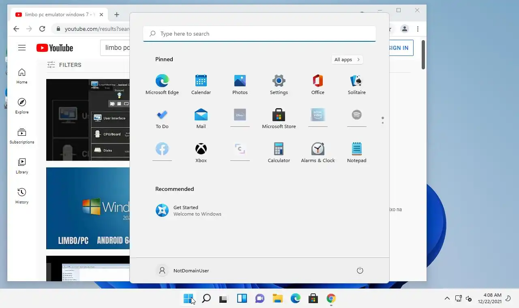This screenshot has height=308, width=519.
Task: Open File Explorer from the taskbar
Action: pos(277,299)
